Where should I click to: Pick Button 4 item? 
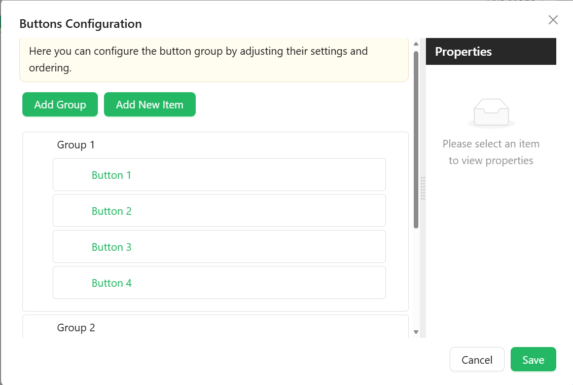(x=219, y=283)
